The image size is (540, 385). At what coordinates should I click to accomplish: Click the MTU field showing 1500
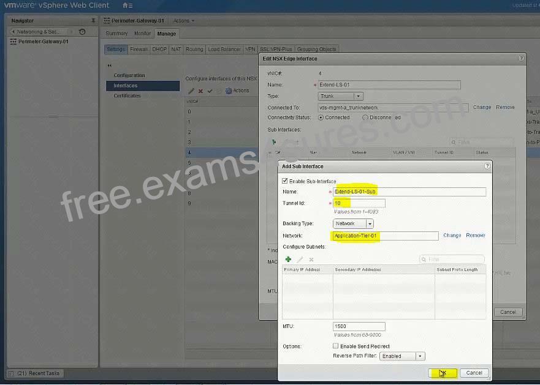coord(359,326)
